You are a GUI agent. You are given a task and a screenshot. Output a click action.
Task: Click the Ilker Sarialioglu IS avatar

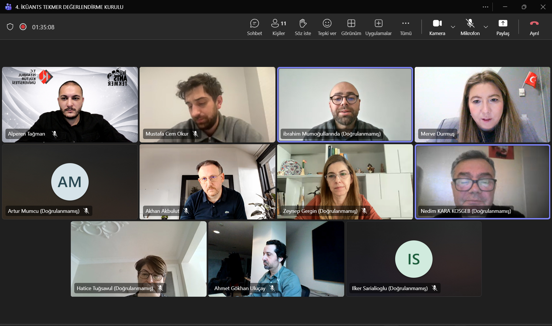click(414, 259)
